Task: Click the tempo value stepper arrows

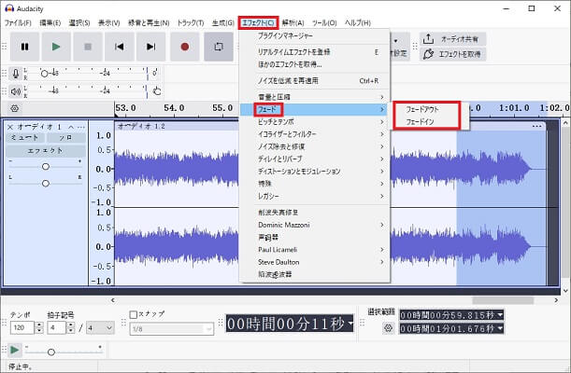Action: 39,328
